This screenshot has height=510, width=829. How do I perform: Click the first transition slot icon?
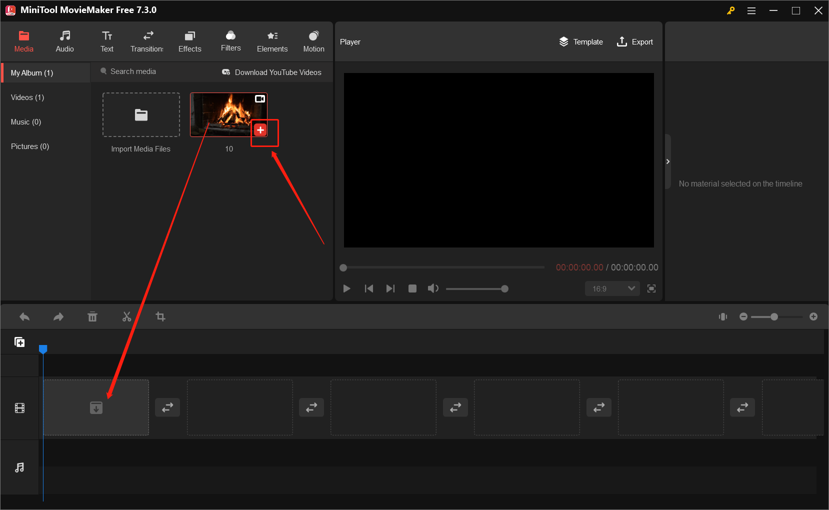167,407
